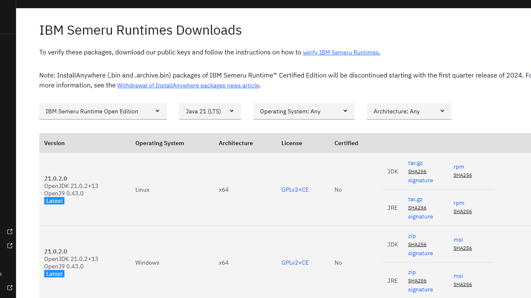This screenshot has height=298, width=531.
Task: Open the Operating System: Any filter
Action: (304, 111)
